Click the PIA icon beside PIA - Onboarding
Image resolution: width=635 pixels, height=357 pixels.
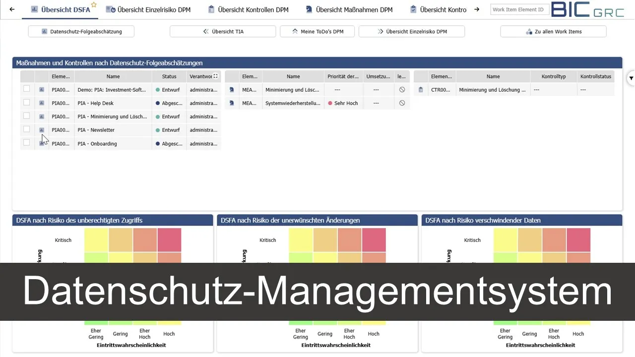coord(42,144)
